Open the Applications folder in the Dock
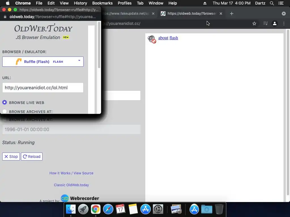 (x=194, y=209)
